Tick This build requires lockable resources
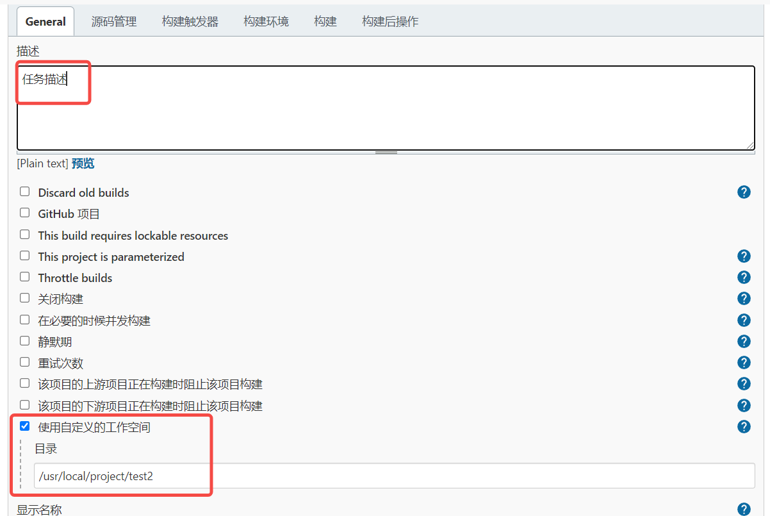Screen dimensions: 770x516 (x=25, y=235)
